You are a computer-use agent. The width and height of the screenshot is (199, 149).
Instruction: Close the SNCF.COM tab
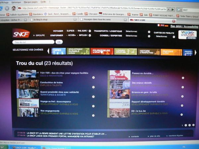coord(174,21)
